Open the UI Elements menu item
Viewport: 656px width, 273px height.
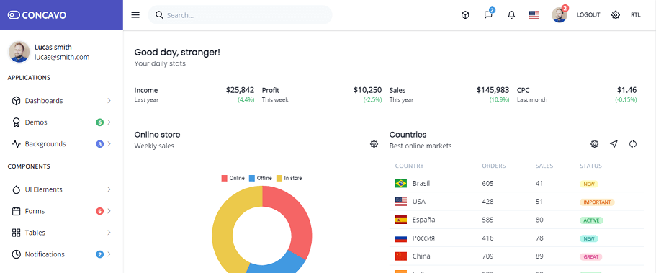tap(61, 189)
